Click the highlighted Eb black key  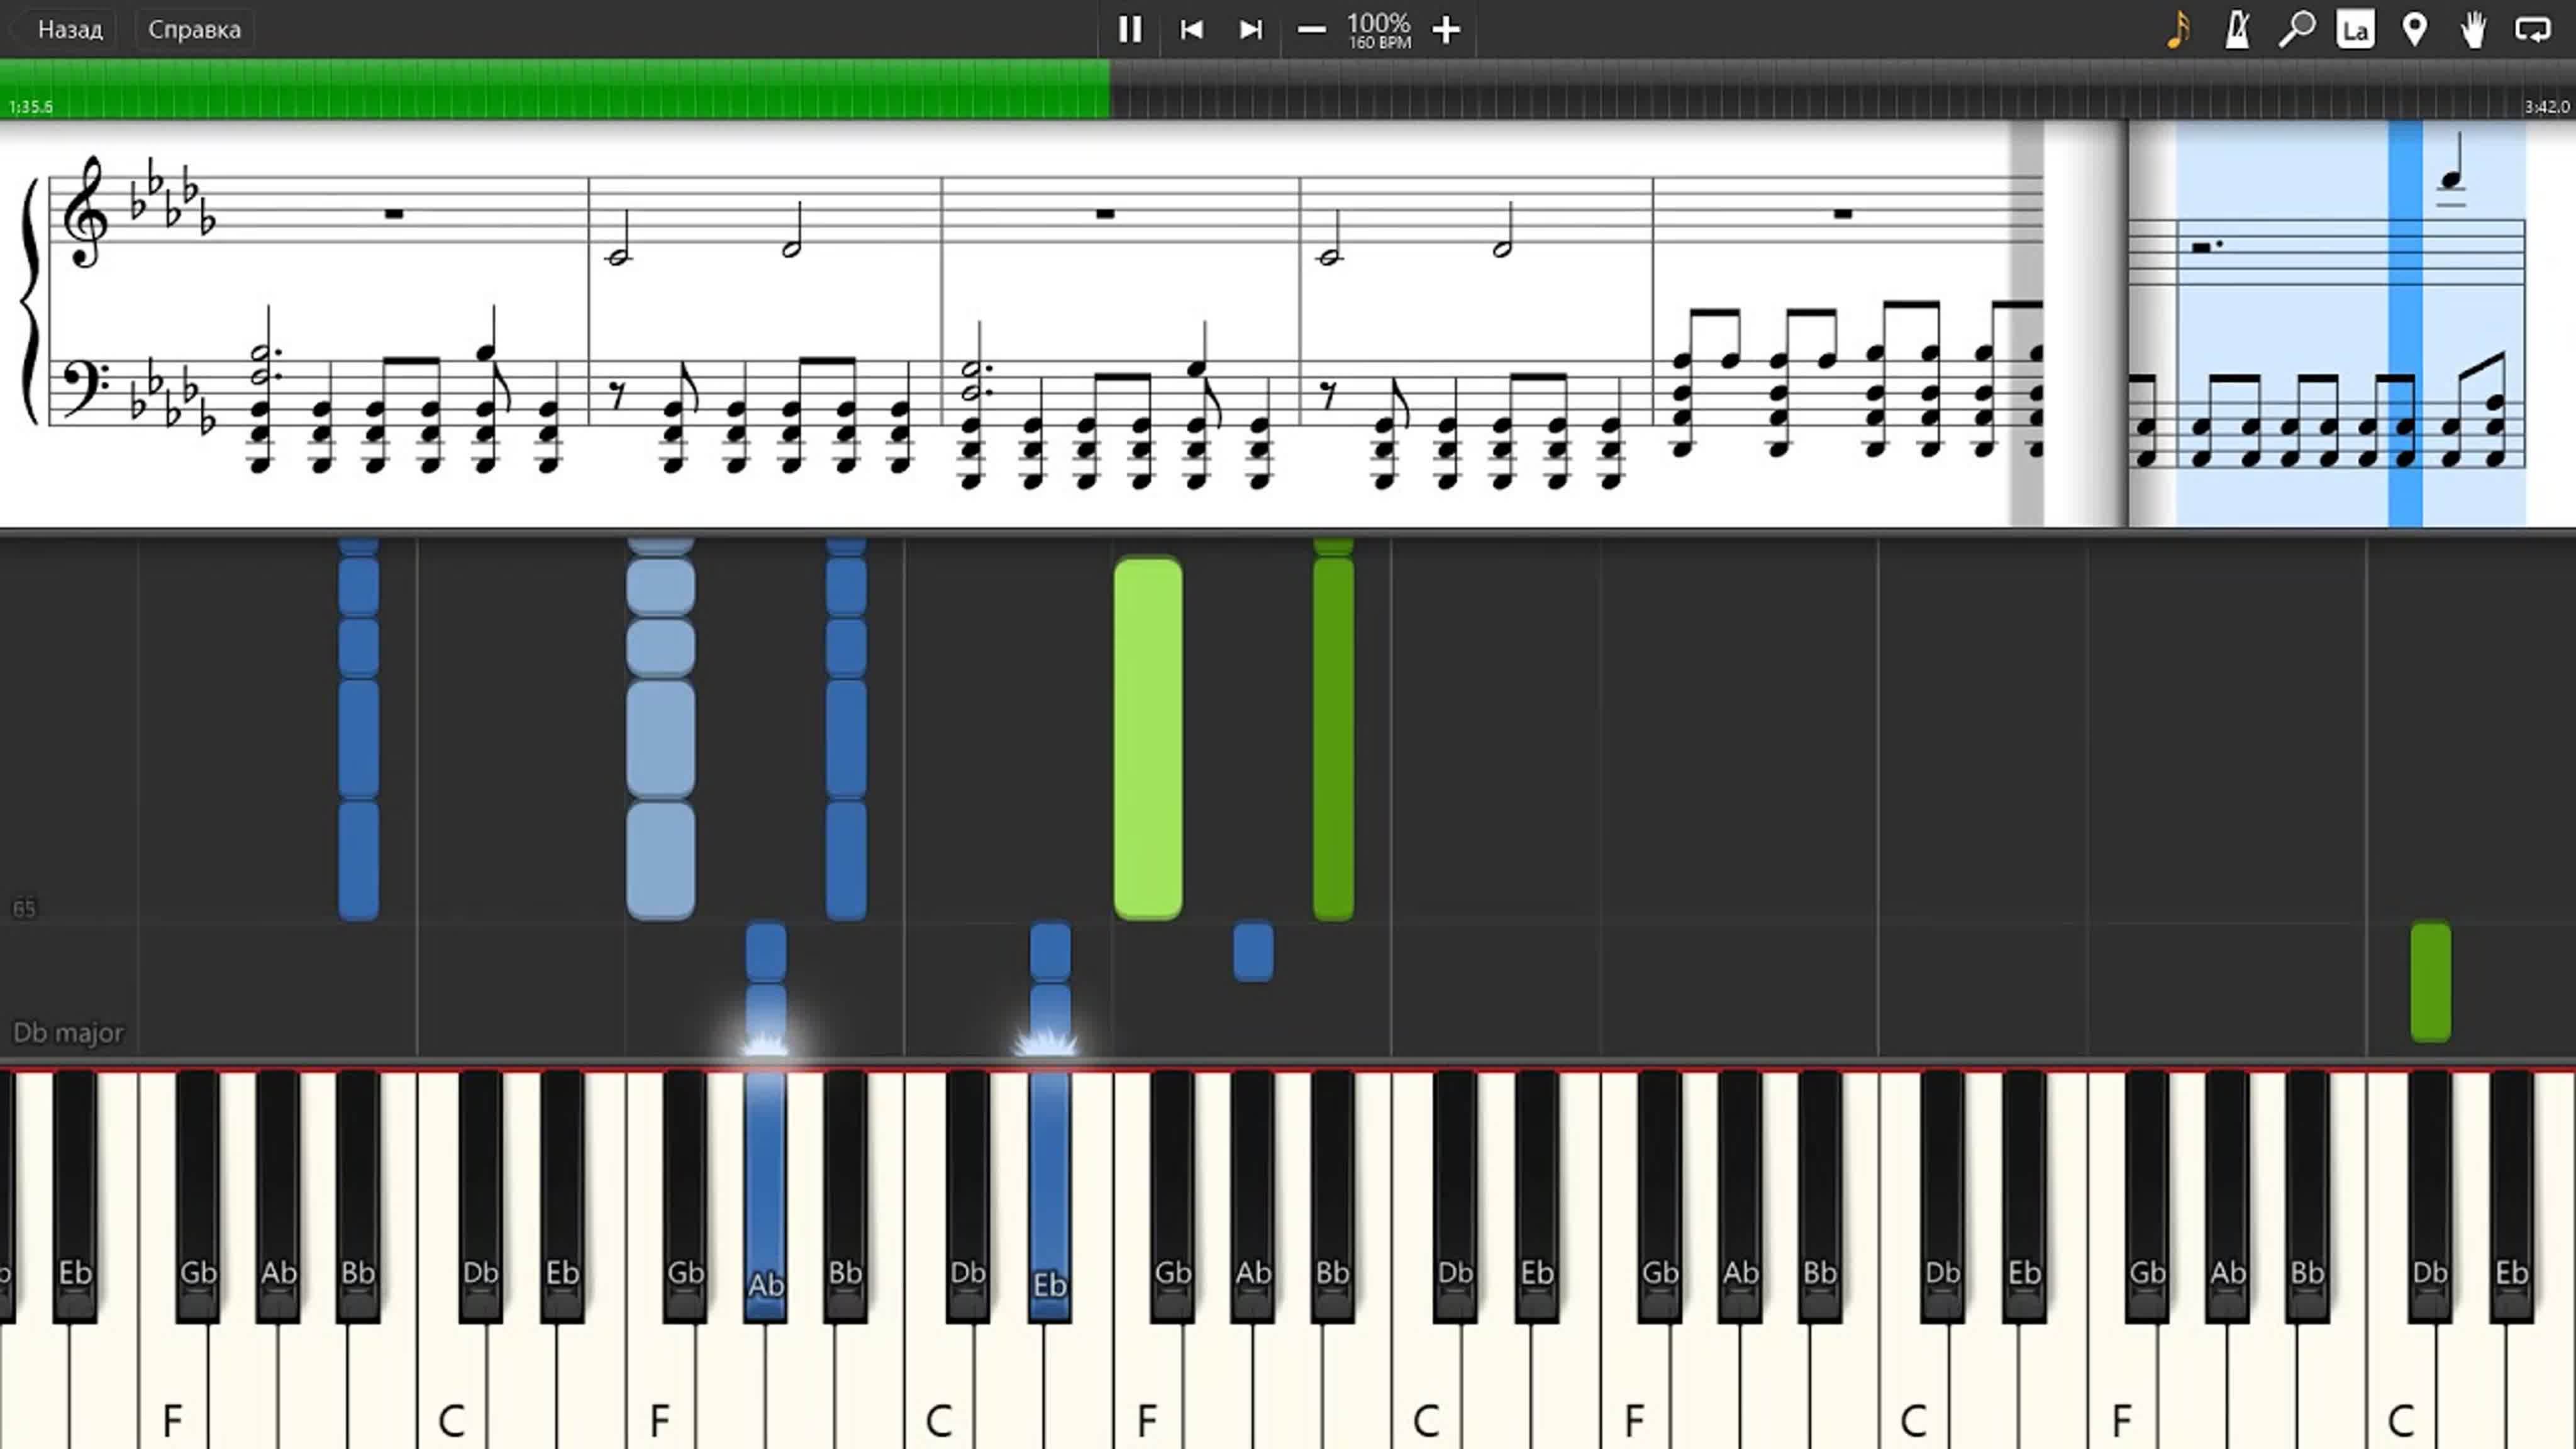click(1049, 1197)
